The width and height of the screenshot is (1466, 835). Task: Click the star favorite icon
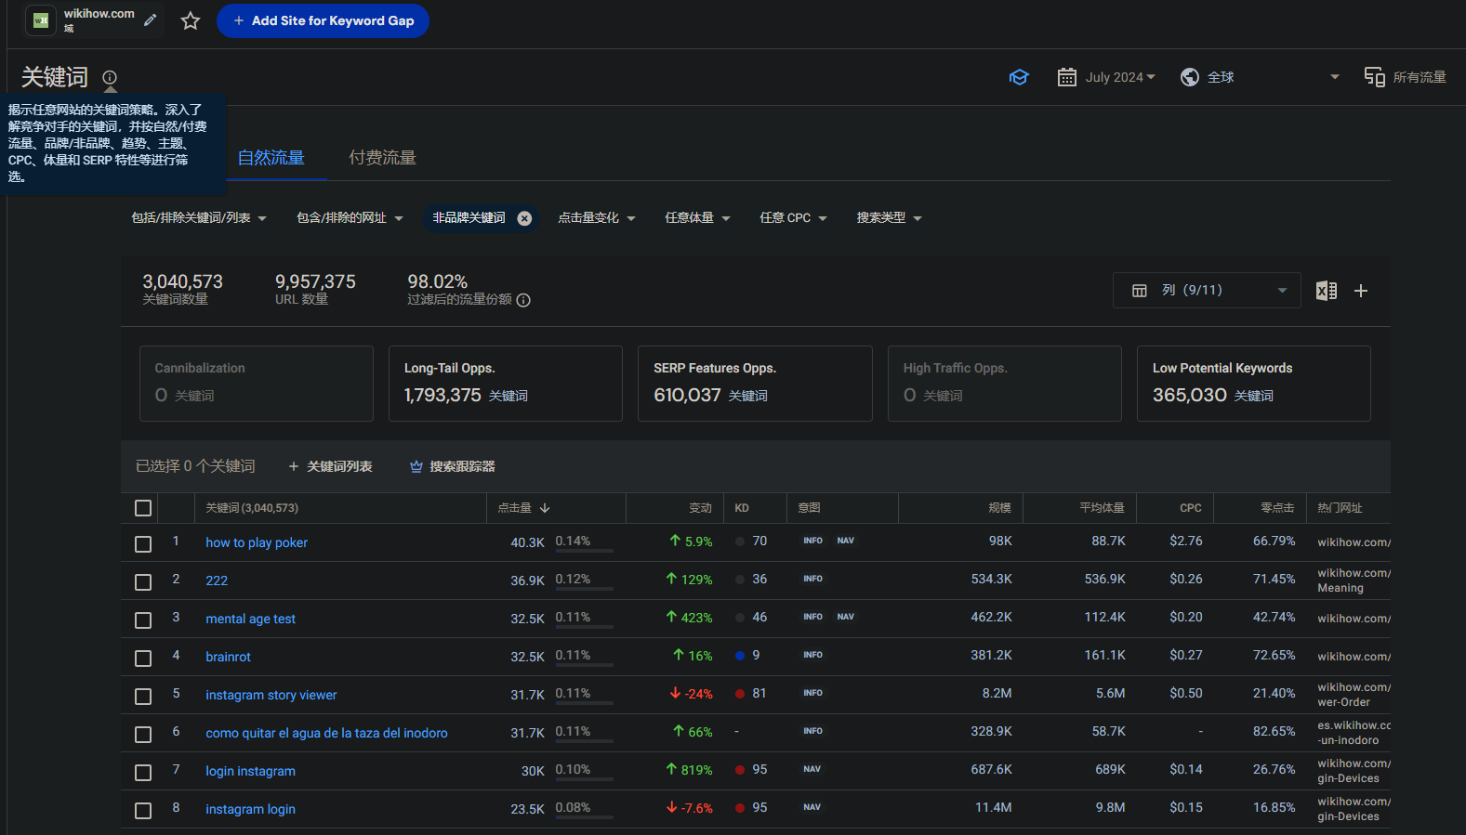pyautogui.click(x=191, y=20)
